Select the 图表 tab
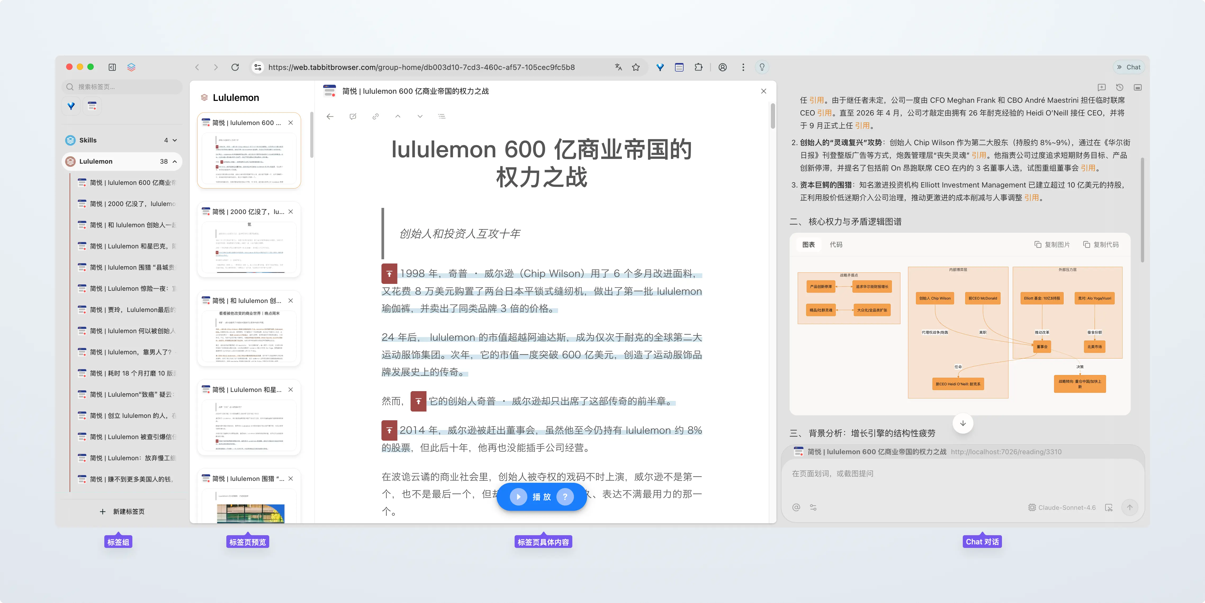The width and height of the screenshot is (1205, 603). pyautogui.click(x=808, y=245)
